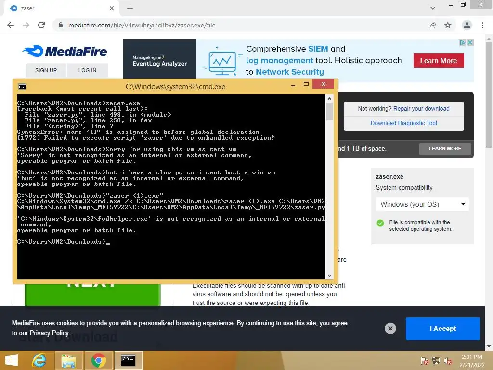The height and width of the screenshot is (370, 493).
Task: Close the zaser tab
Action: coord(112,8)
